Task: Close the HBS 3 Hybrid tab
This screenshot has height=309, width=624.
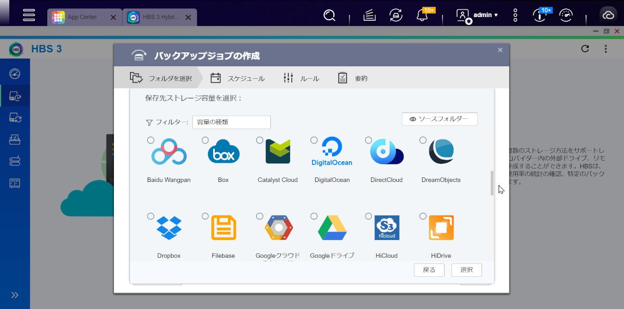Action: point(188,17)
